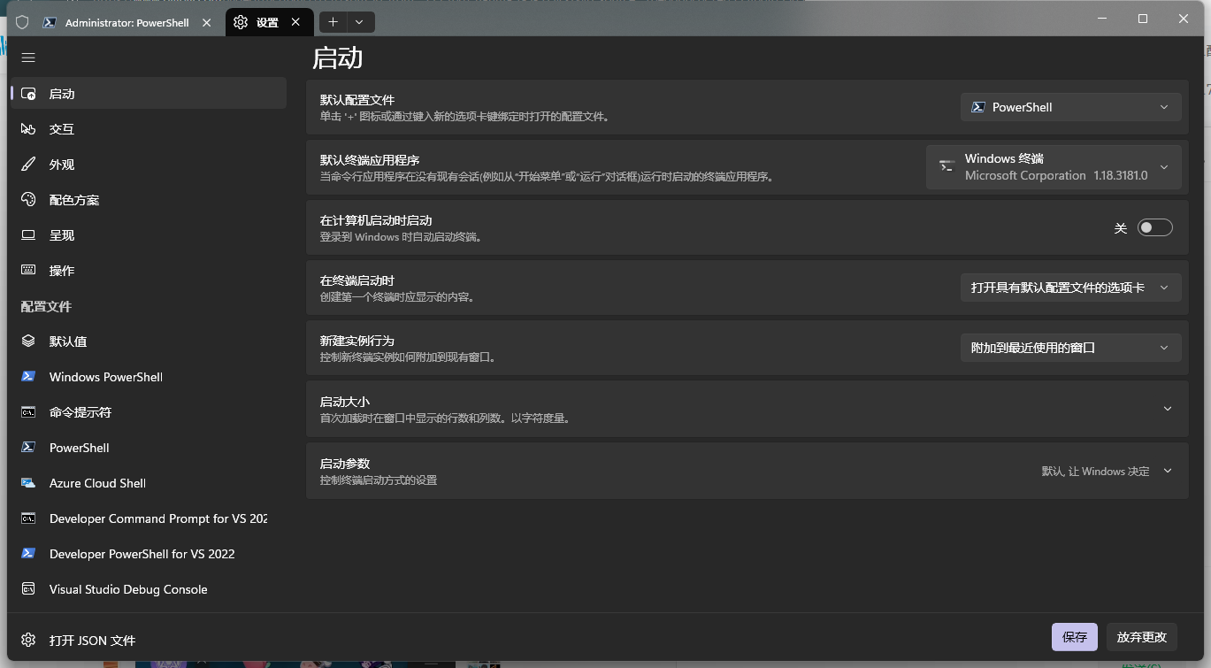Expand the 启动大小 section
The image size is (1211, 668).
(747, 409)
